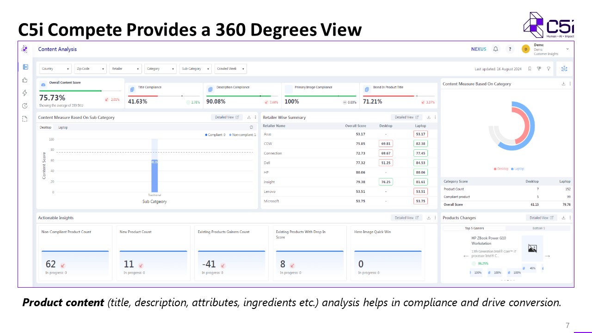Download the Actionable Insights panel
This screenshot has width=592, height=333.
point(429,218)
